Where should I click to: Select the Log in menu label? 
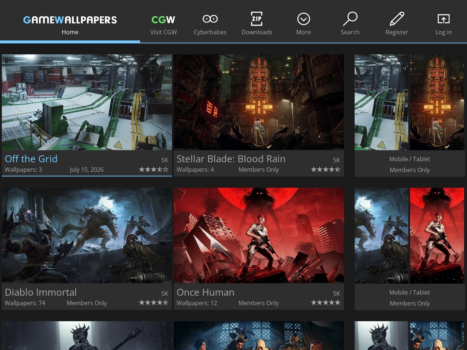444,32
